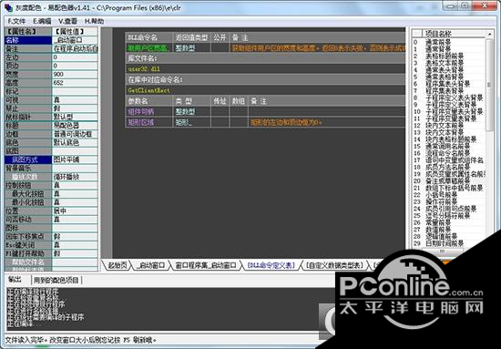Screen dimensions: 501x349
Task: Open the 图片平铺 value dropdown
Action: (x=75, y=159)
